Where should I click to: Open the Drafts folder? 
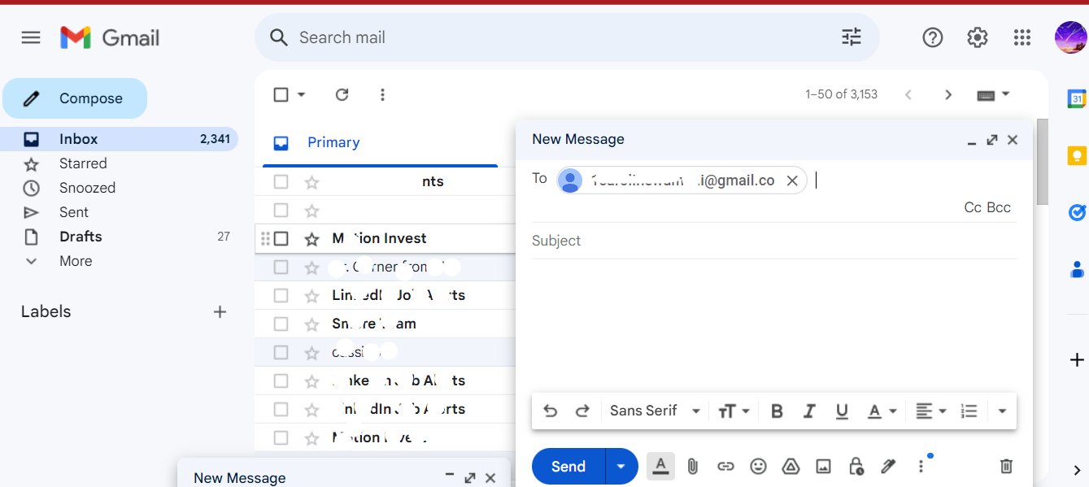pyautogui.click(x=81, y=237)
